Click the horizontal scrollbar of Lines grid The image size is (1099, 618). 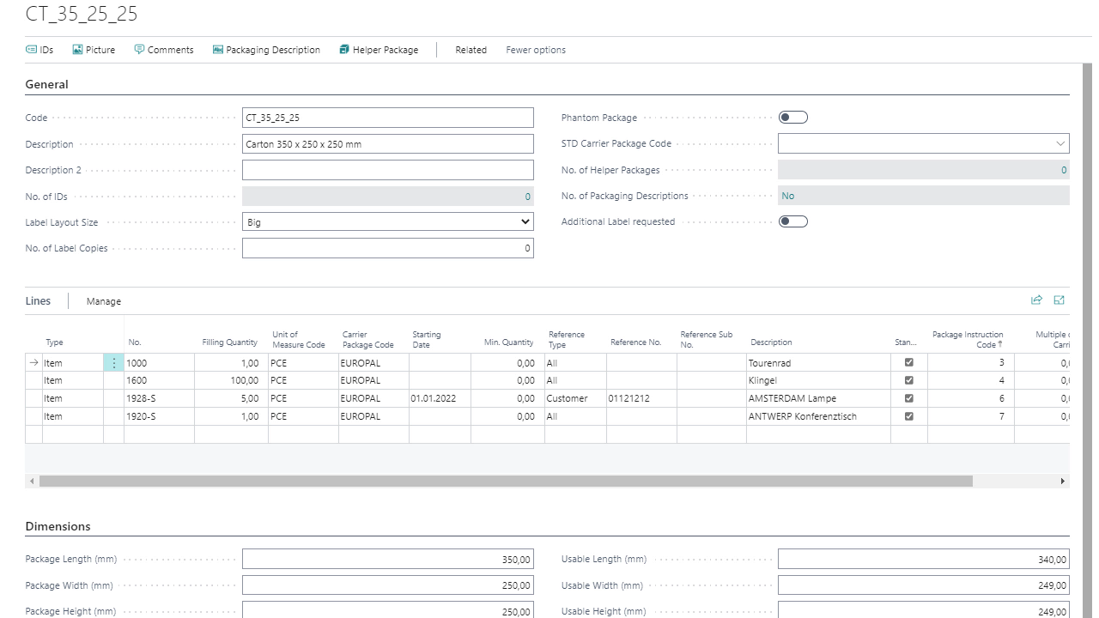click(506, 482)
